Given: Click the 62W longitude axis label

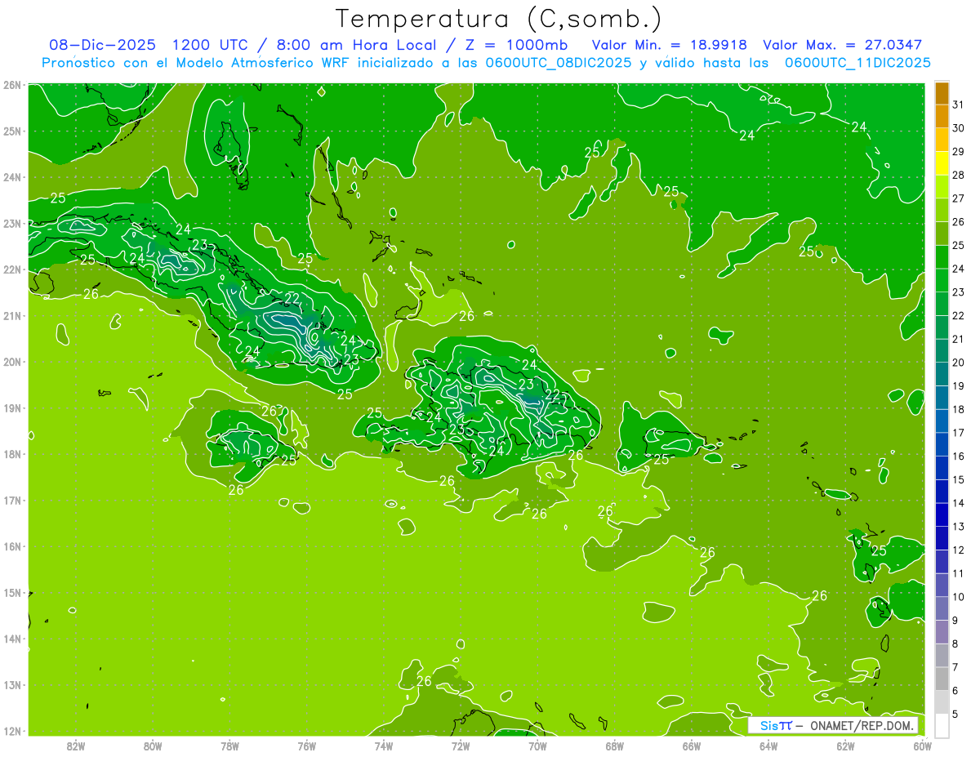Looking at the screenshot, I should [x=846, y=745].
